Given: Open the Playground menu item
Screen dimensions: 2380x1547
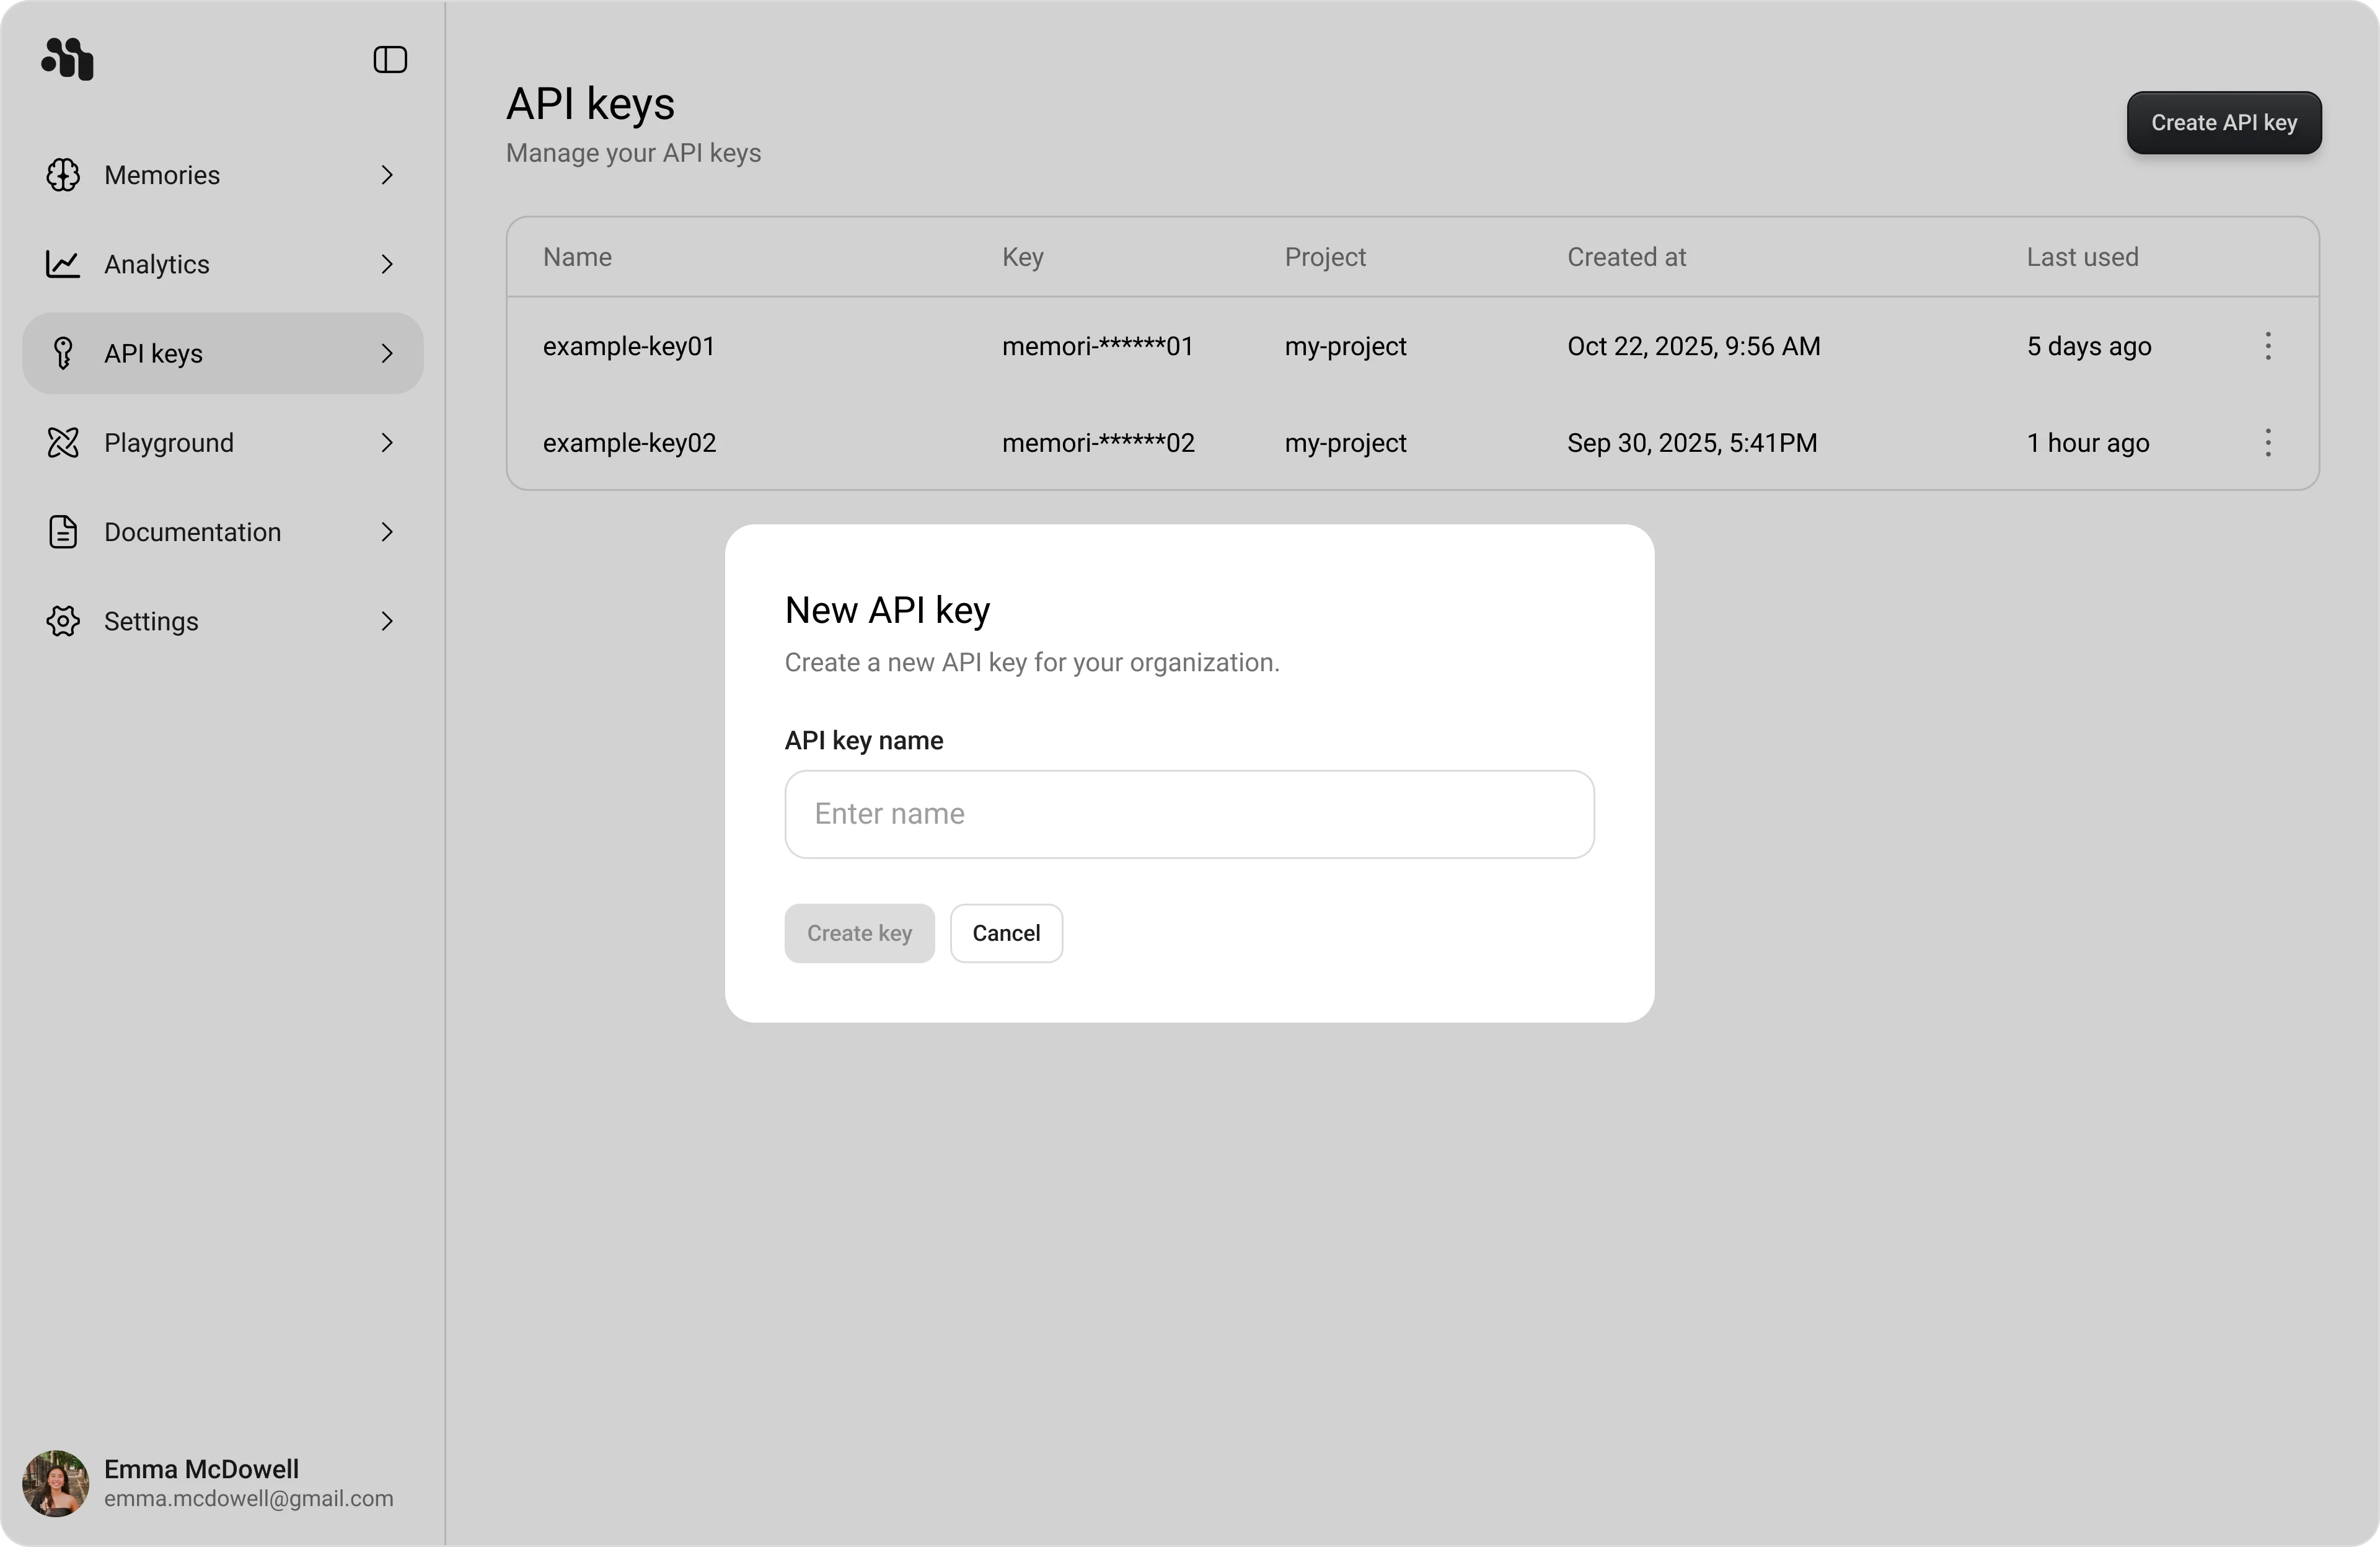Looking at the screenshot, I should click(169, 443).
